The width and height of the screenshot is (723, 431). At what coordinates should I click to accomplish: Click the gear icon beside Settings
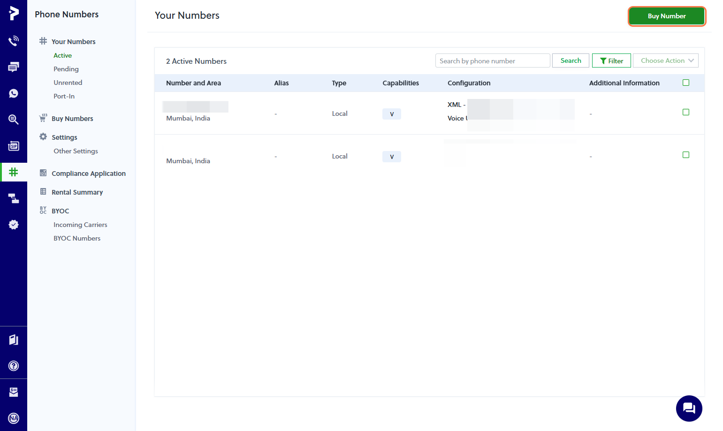coord(43,136)
